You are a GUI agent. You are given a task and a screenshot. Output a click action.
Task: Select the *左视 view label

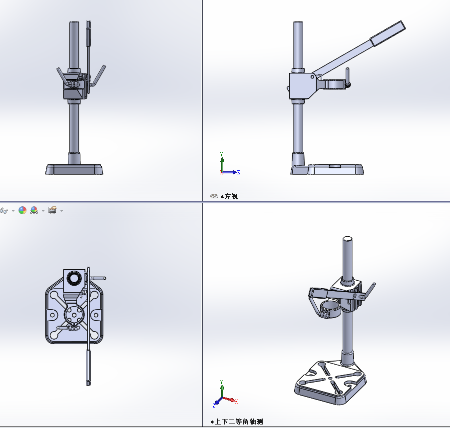coord(229,197)
